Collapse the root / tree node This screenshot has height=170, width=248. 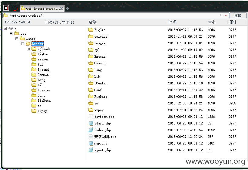pos(5,28)
